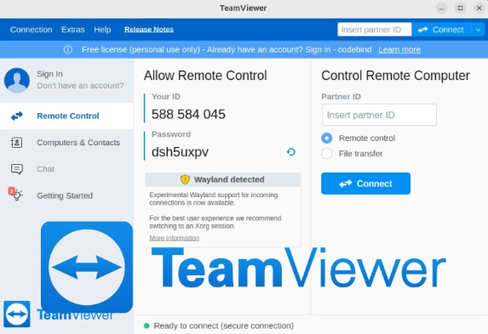This screenshot has height=334, width=488.
Task: Click the Connect button in top header
Action: [x=441, y=30]
